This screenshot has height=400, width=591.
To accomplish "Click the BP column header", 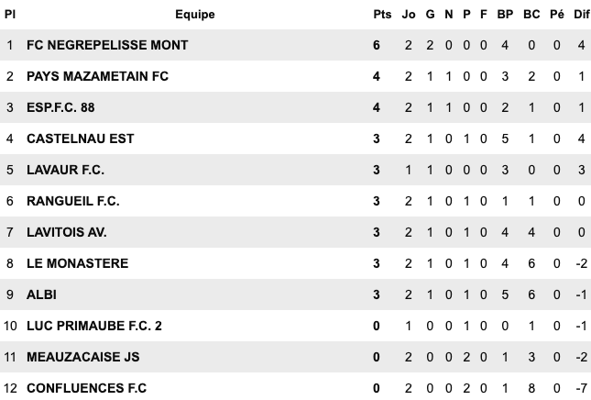I will [505, 14].
